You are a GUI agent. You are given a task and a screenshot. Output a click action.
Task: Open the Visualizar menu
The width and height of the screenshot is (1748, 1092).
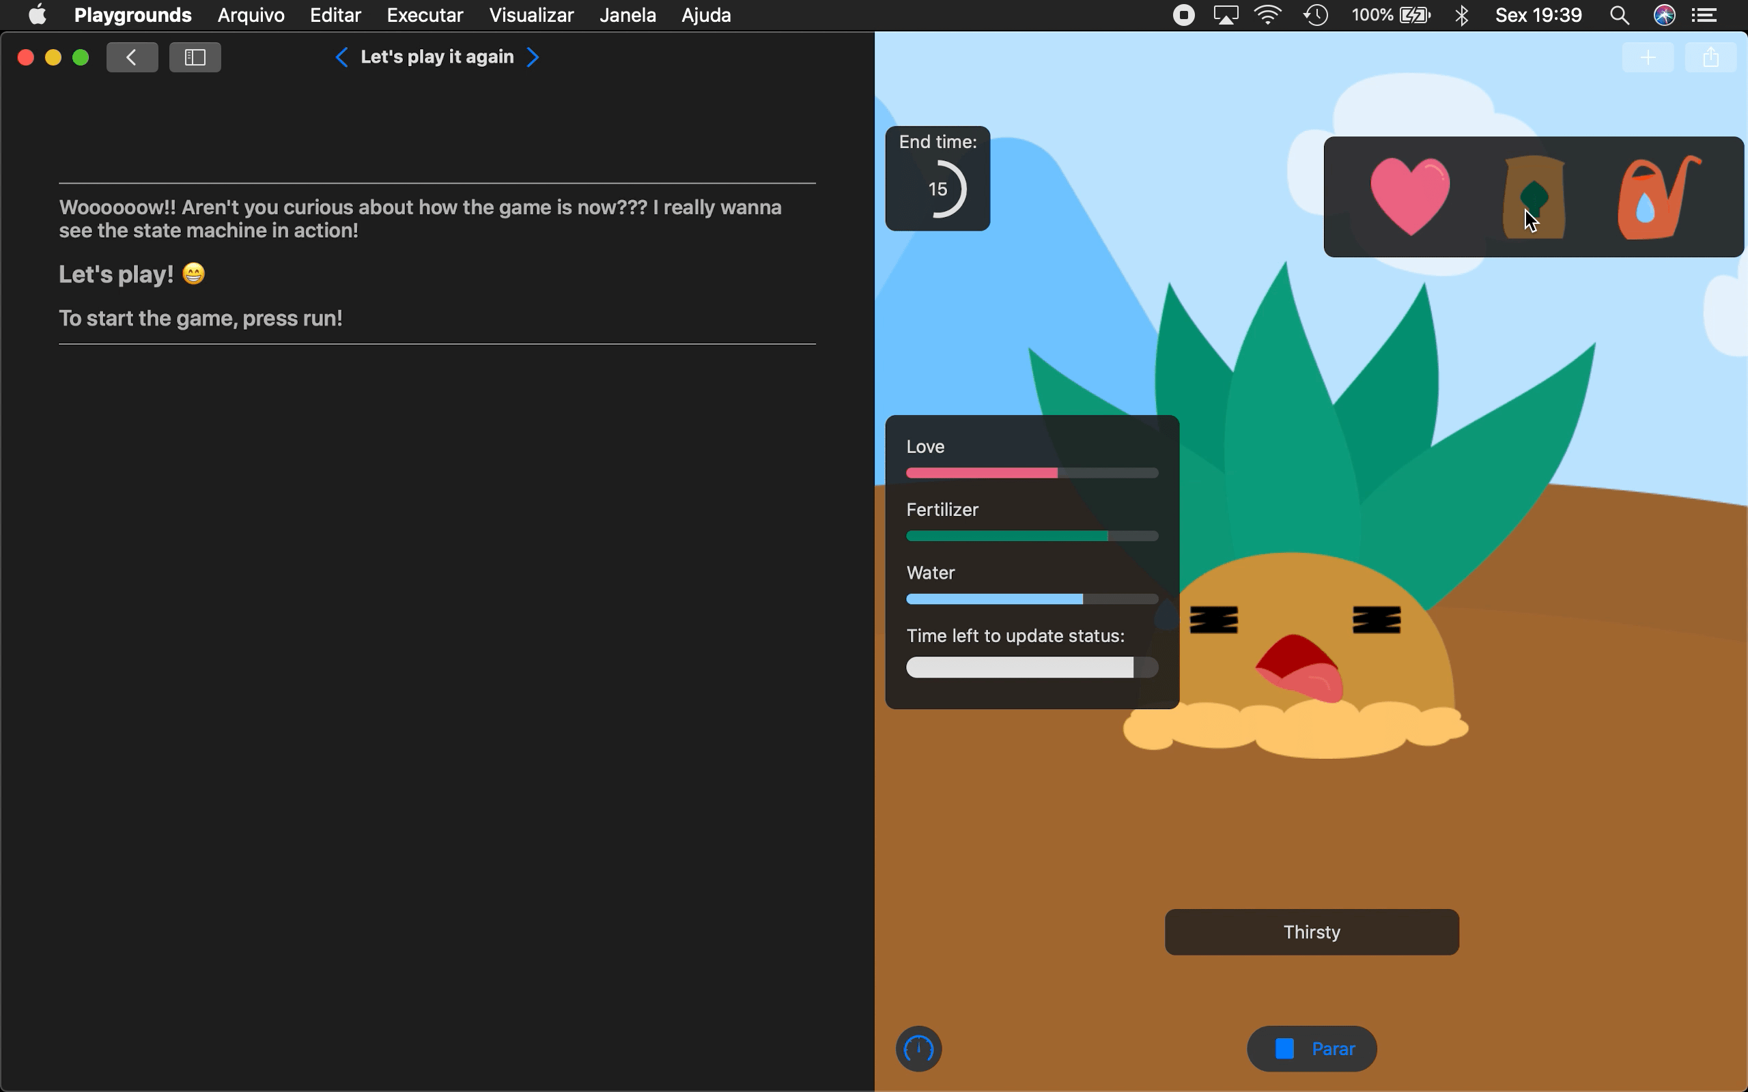[531, 15]
